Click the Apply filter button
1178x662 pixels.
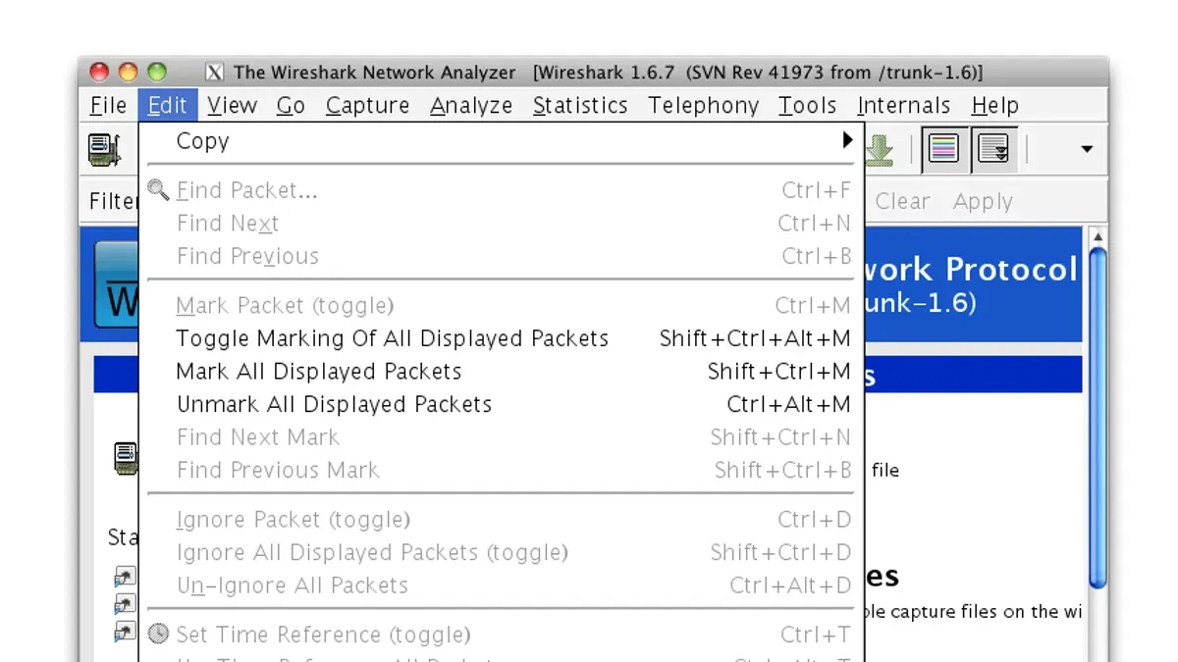[x=983, y=202]
